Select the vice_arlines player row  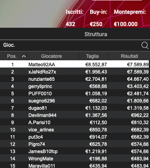[x=75, y=129]
